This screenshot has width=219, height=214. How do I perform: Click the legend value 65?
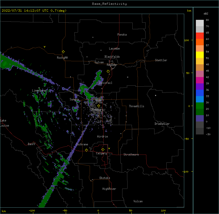pyautogui.click(x=207, y=33)
